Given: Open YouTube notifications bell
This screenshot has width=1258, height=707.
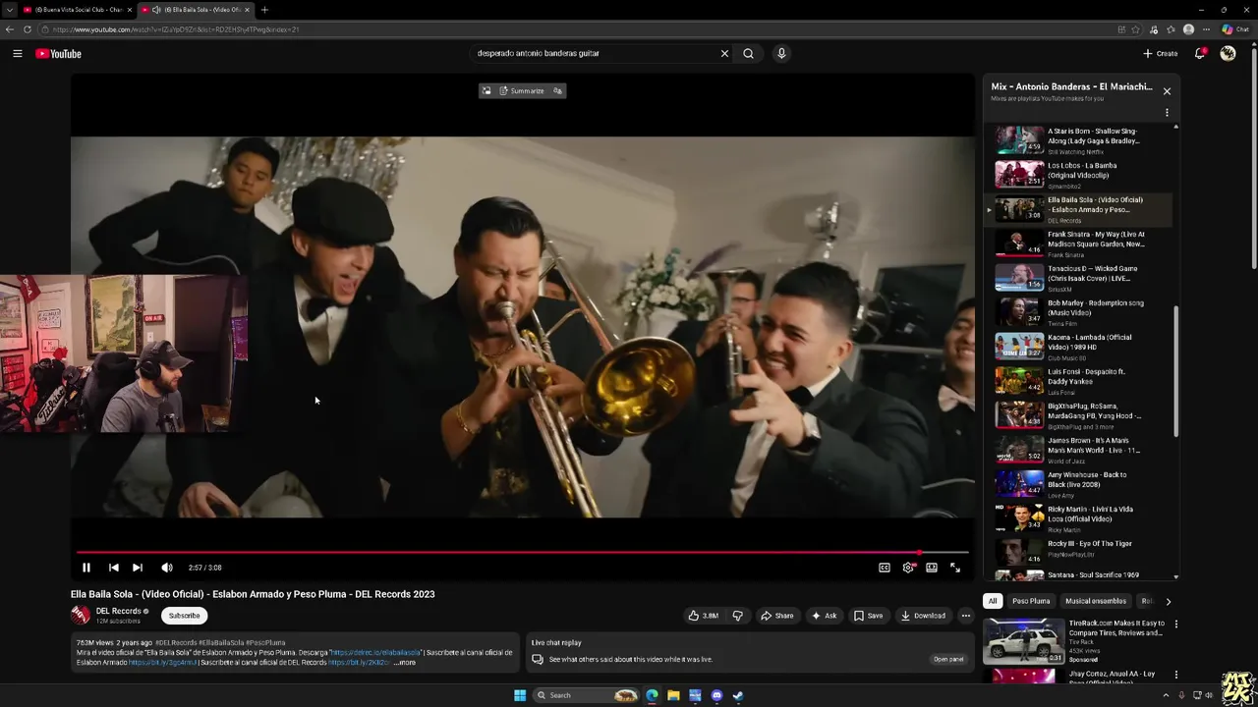Looking at the screenshot, I should pyautogui.click(x=1200, y=54).
